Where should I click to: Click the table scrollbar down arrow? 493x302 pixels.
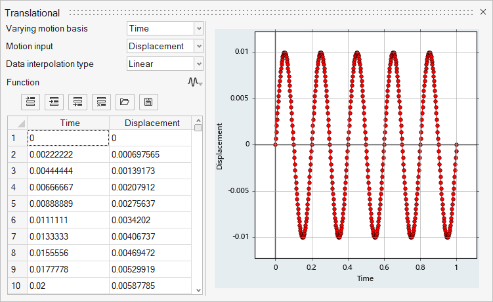(x=198, y=288)
